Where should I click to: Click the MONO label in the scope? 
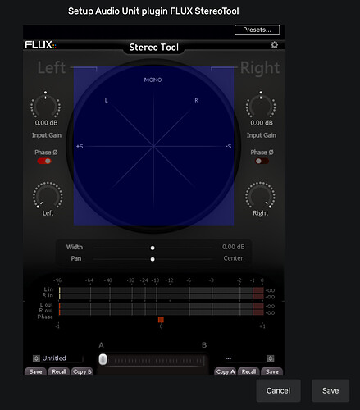(x=153, y=80)
